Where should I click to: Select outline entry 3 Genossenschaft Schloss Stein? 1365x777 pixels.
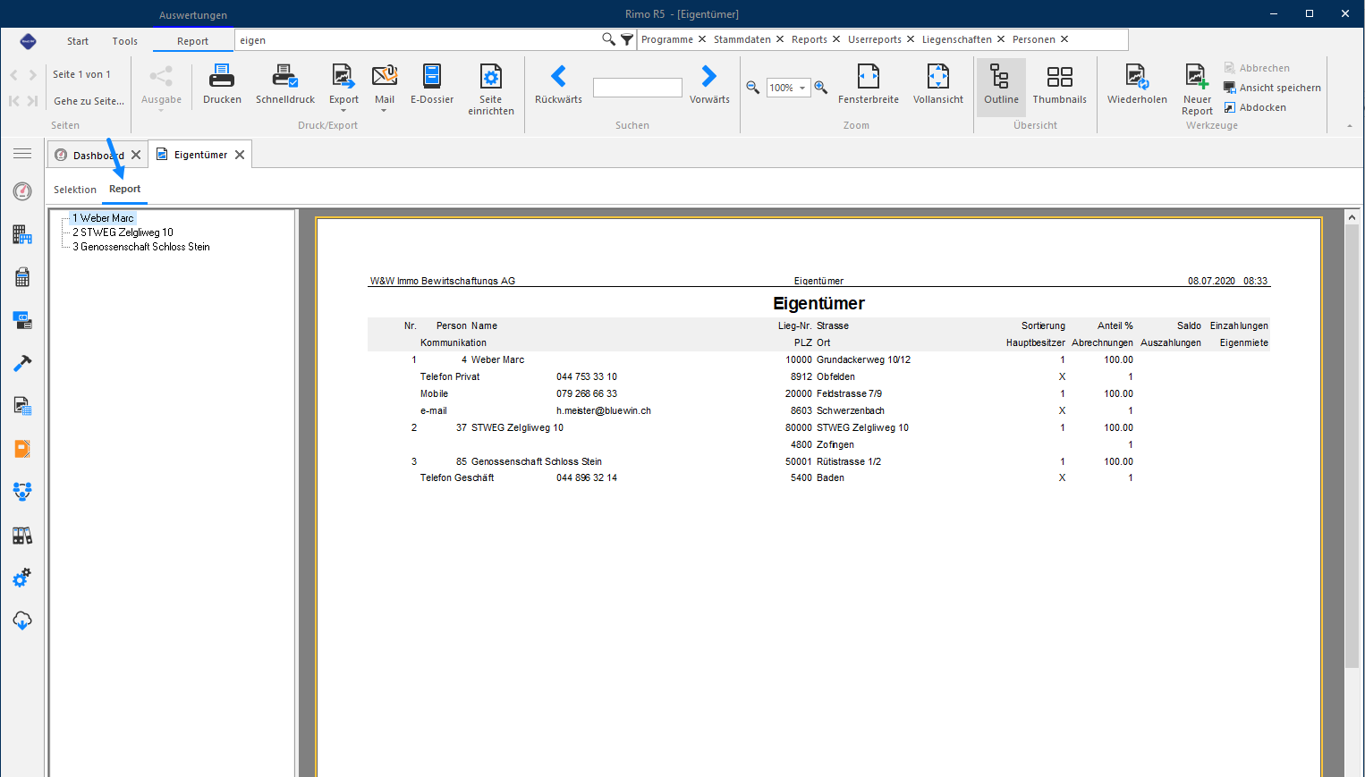(141, 247)
